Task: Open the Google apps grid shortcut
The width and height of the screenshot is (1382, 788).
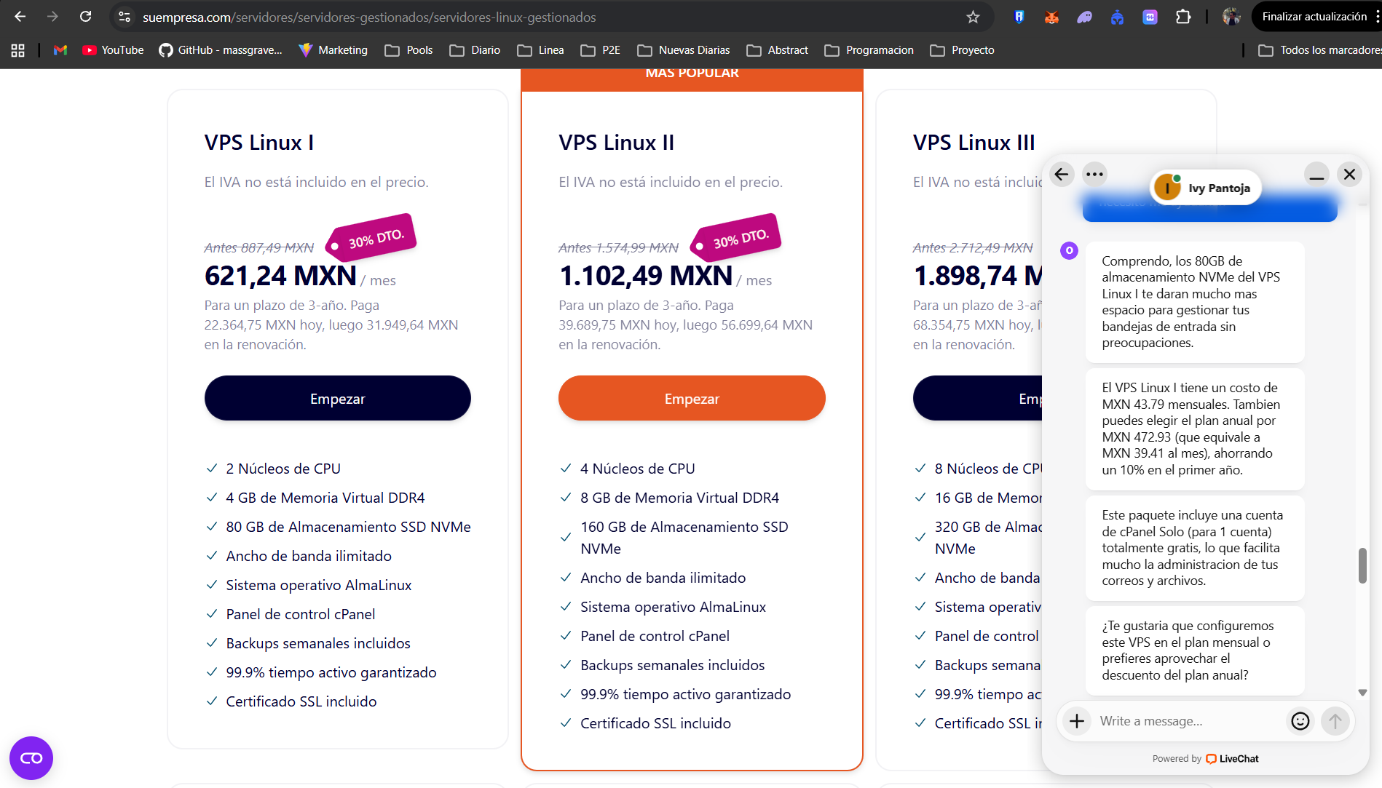Action: pos(18,50)
